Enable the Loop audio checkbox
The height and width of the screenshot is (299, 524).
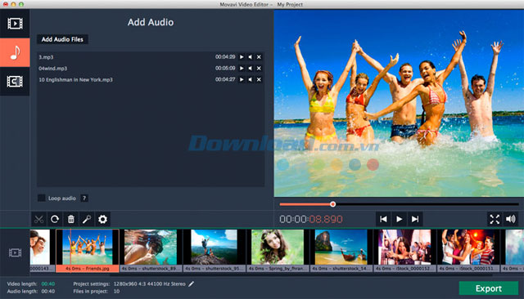point(42,198)
